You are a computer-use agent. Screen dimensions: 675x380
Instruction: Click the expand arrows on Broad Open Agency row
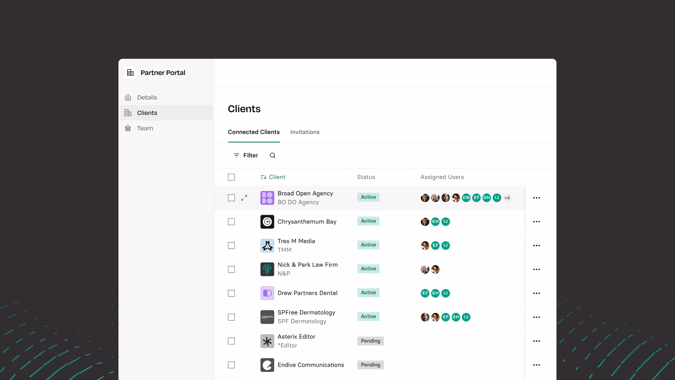click(x=244, y=198)
